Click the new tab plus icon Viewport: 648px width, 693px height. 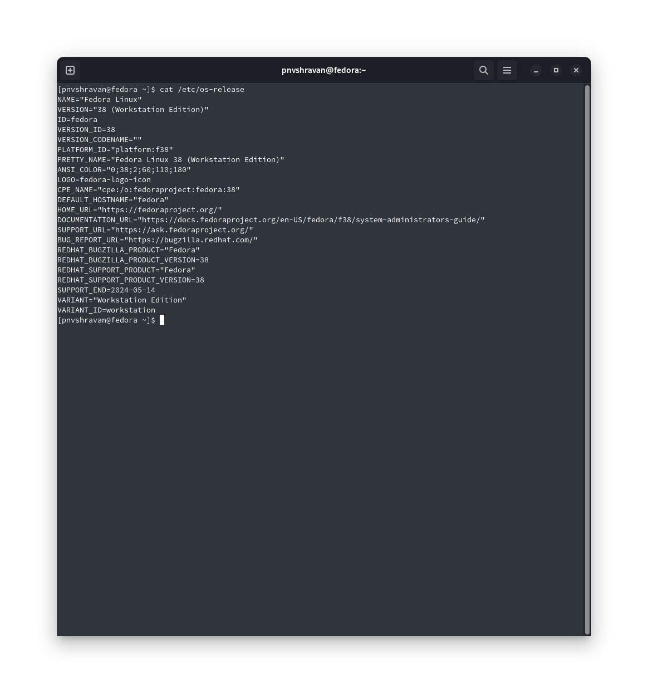pos(70,70)
